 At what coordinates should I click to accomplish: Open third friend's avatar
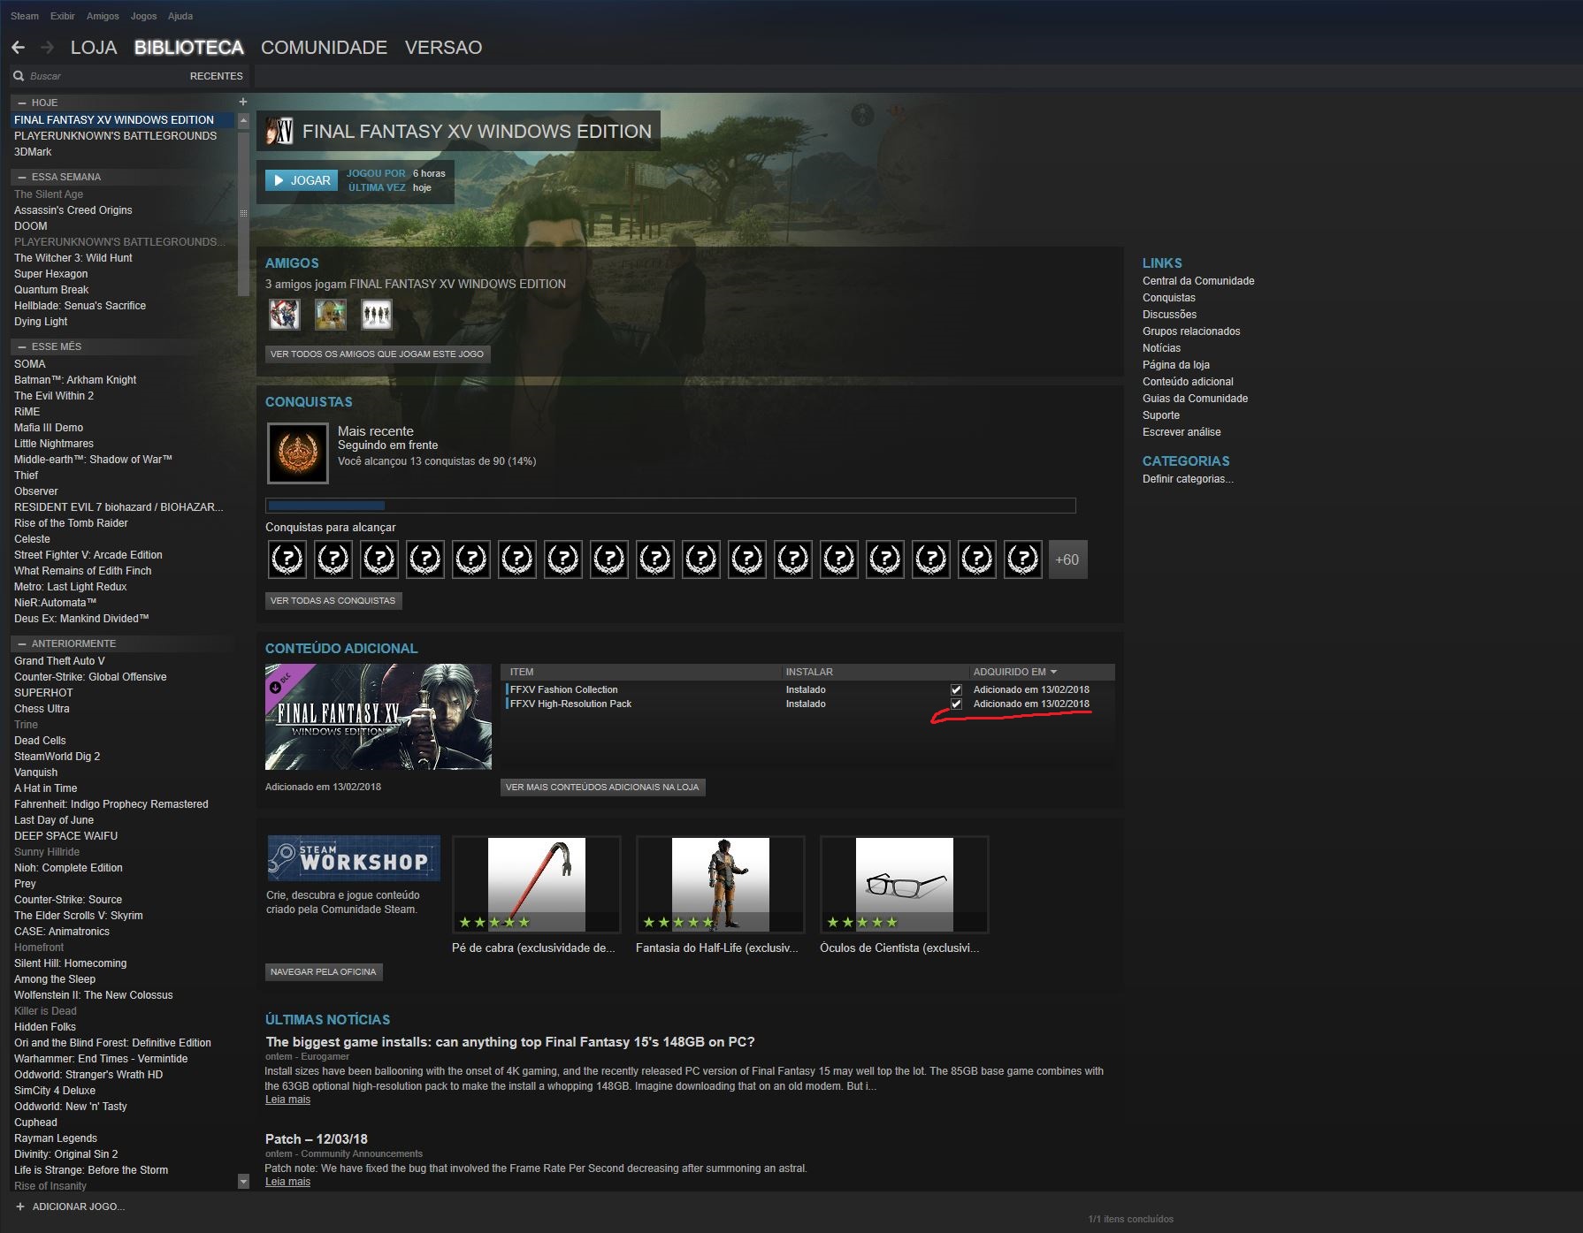tap(377, 314)
